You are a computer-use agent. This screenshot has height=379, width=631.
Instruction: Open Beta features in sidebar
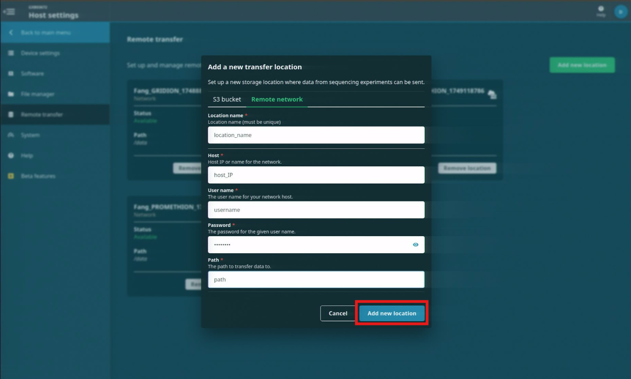pyautogui.click(x=55, y=176)
